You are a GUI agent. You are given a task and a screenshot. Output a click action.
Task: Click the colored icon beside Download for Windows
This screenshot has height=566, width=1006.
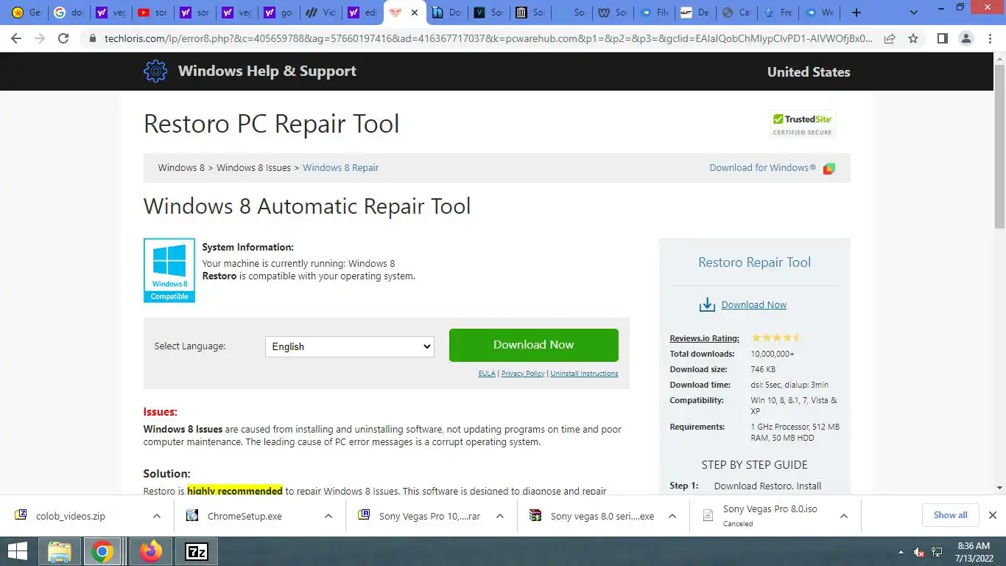[x=829, y=168]
